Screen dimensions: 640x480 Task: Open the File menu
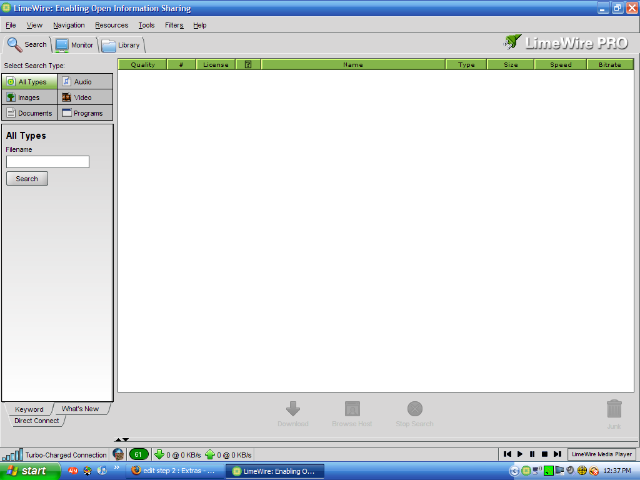[11, 25]
